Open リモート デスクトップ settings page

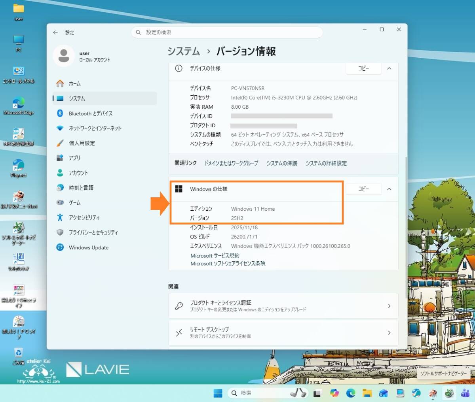click(283, 333)
